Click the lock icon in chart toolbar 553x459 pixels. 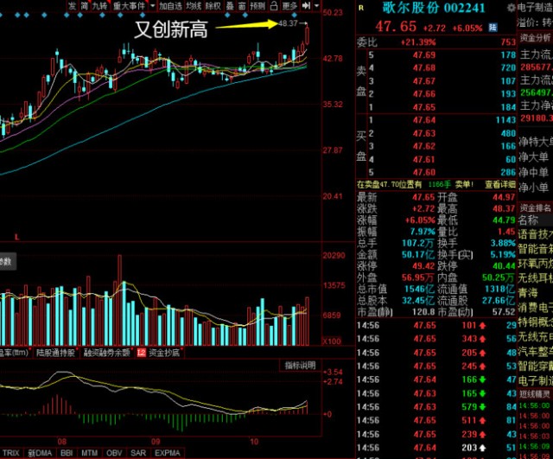click(x=274, y=6)
